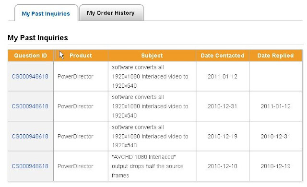Click the 2011-01-12 replied date cell
Viewport: 307px width, 187px height.
click(275, 106)
